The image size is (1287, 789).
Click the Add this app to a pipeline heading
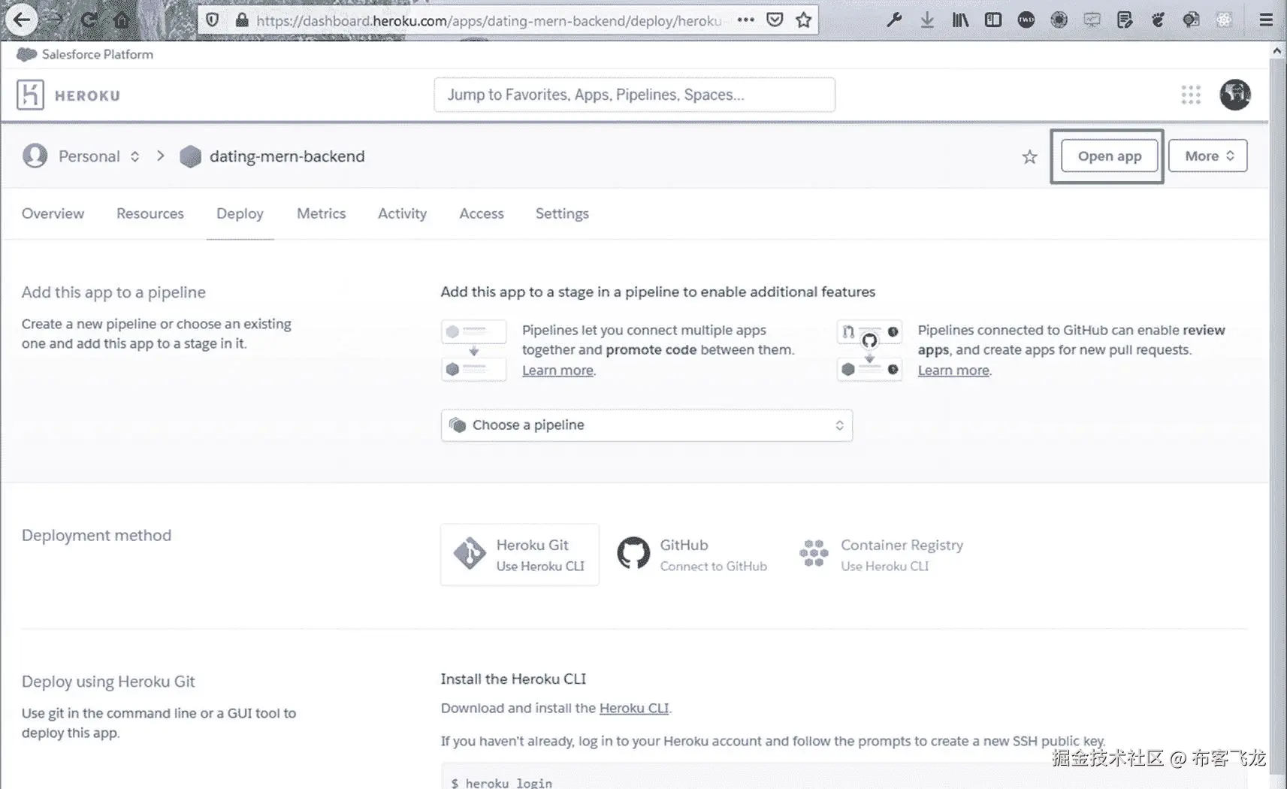tap(113, 292)
